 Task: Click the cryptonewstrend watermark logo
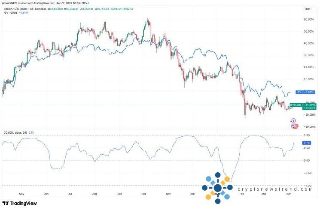click(x=217, y=187)
